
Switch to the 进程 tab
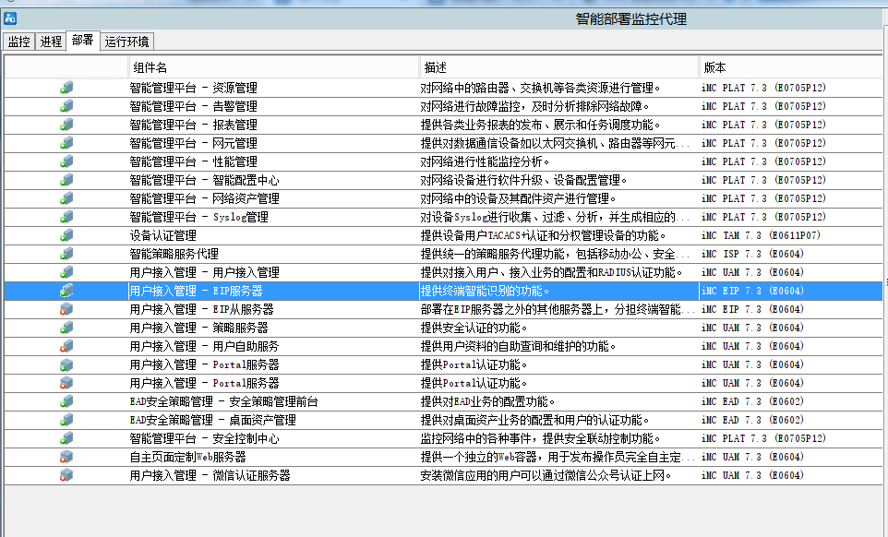click(x=51, y=42)
